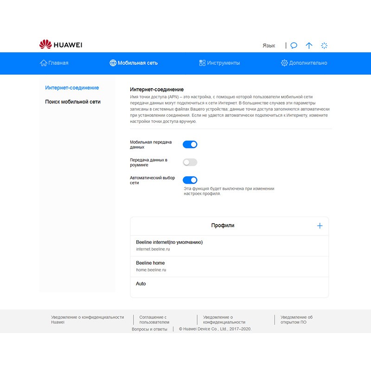371x371 pixels.
Task: Select Интернет-соединение in the sidebar
Action: (72, 88)
